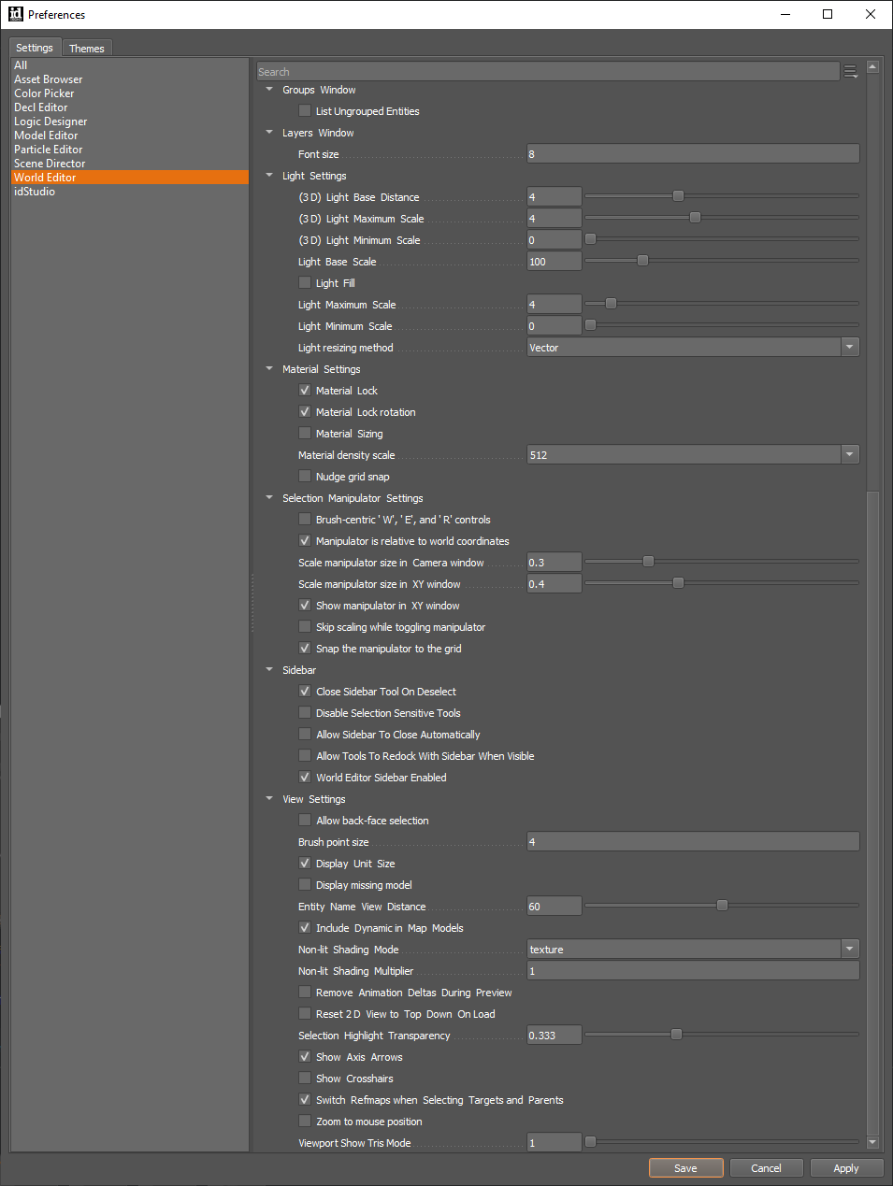Toggle Display Unit Size checkbox

[x=305, y=863]
